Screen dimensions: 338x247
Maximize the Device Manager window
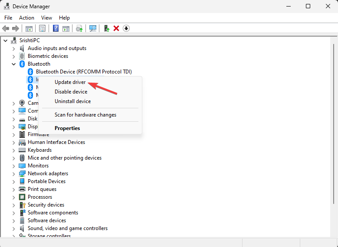(308, 6)
